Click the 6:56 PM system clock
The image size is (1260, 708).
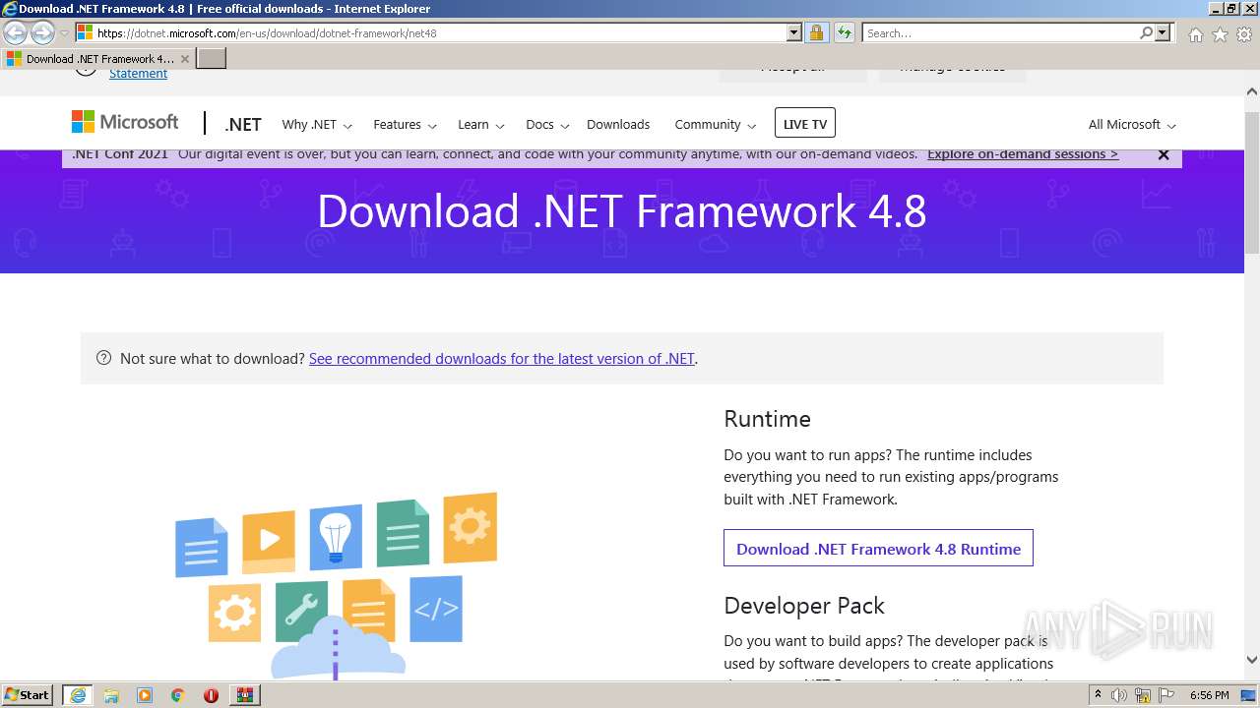1209,695
